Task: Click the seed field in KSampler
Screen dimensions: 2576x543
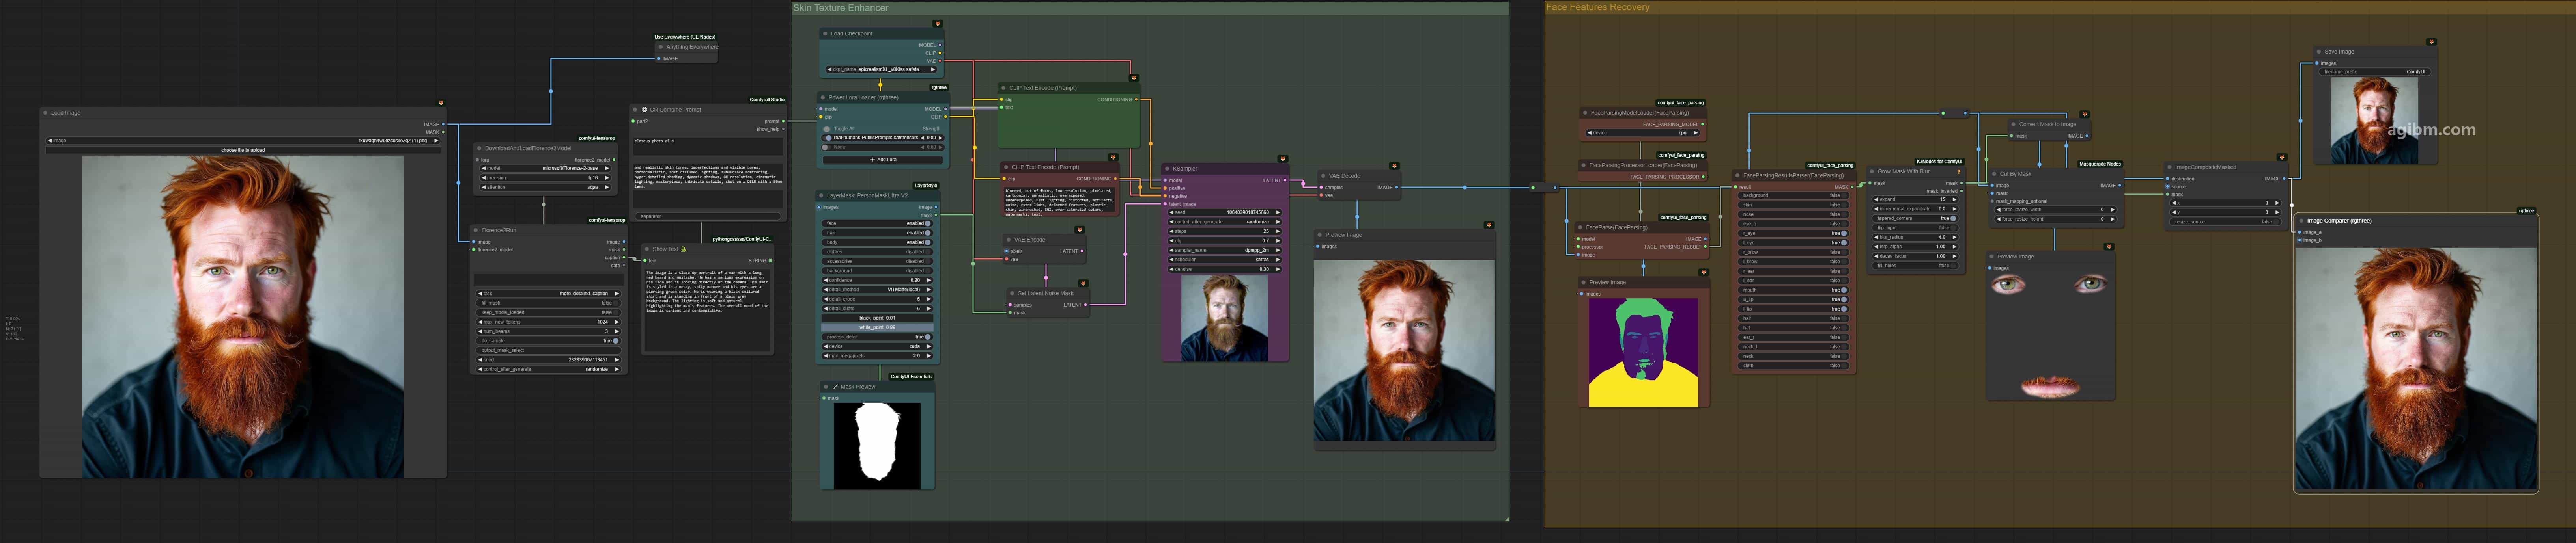Action: pos(1225,213)
